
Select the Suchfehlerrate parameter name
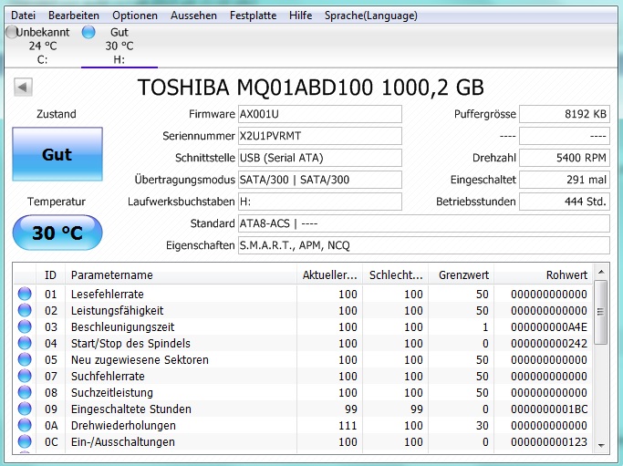pos(108,377)
